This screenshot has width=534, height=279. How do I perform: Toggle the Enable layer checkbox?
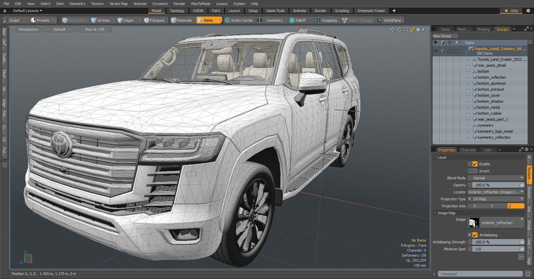click(475, 164)
